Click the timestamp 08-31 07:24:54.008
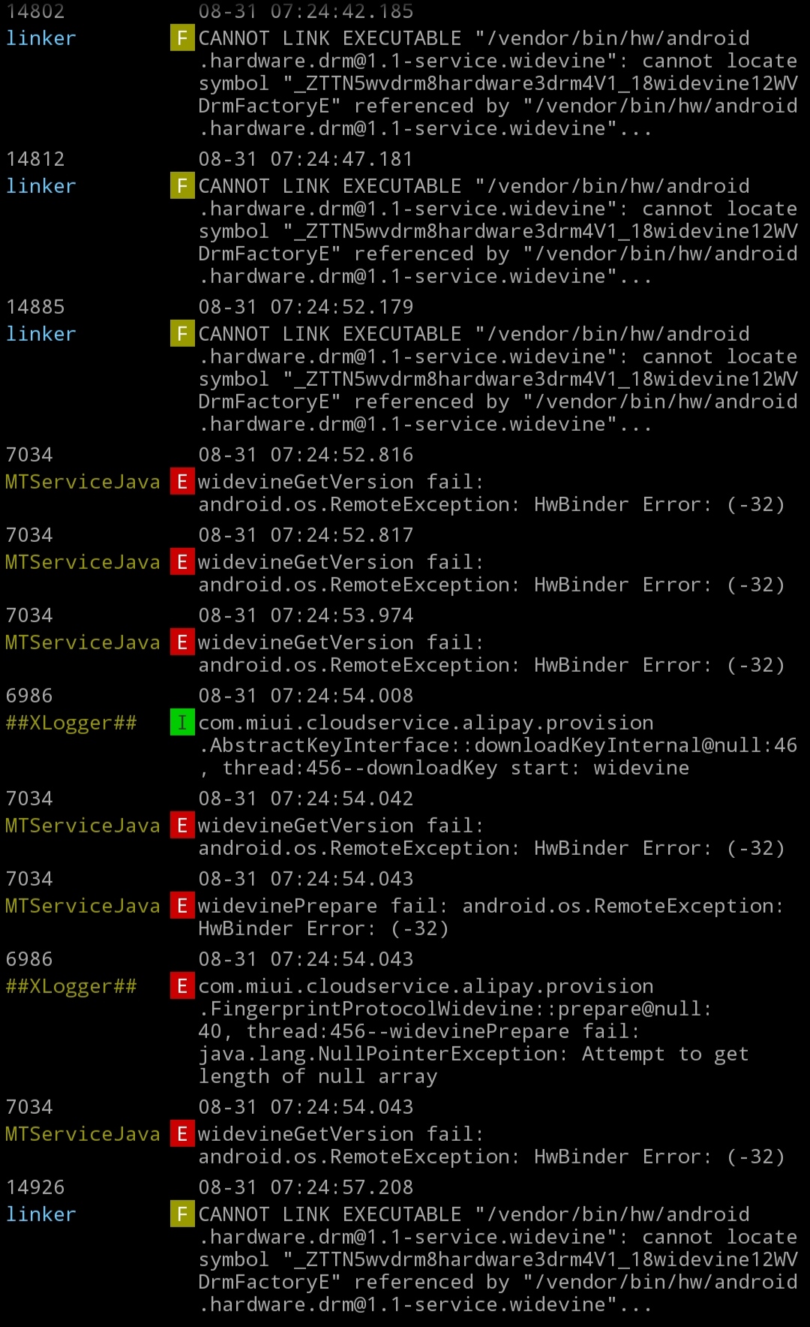 [306, 695]
